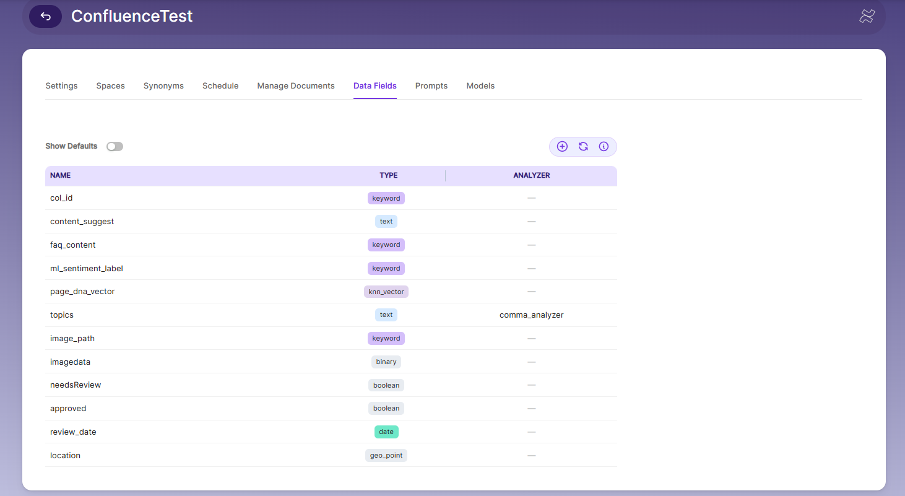This screenshot has height=496, width=905.
Task: Add a new data field
Action: point(562,147)
